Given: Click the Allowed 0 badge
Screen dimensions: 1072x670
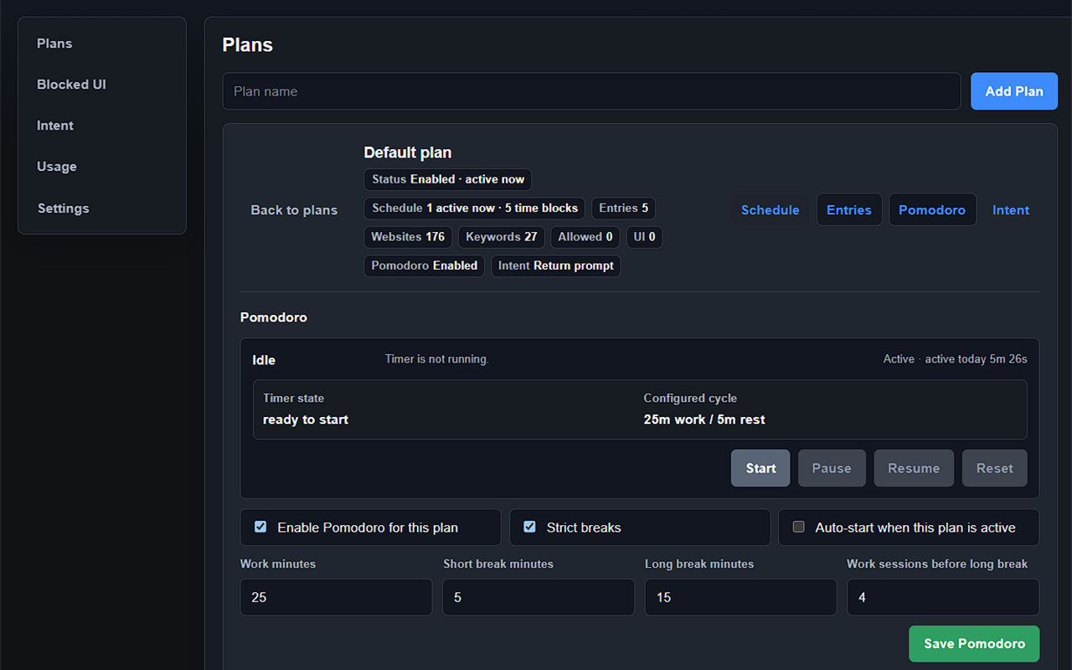Looking at the screenshot, I should point(585,237).
